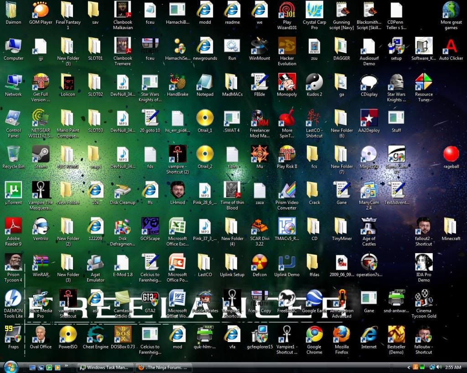Screen dimensions: 467x373
Task: Click the 2:55 AM taskbar clock
Action: tap(453, 368)
